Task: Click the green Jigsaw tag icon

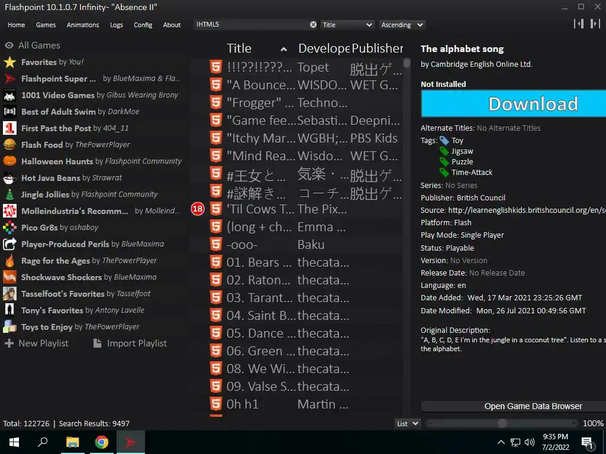Action: tap(444, 151)
